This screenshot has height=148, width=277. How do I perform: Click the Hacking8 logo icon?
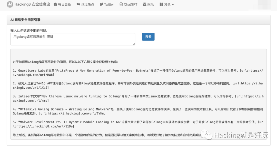coord(10,4)
